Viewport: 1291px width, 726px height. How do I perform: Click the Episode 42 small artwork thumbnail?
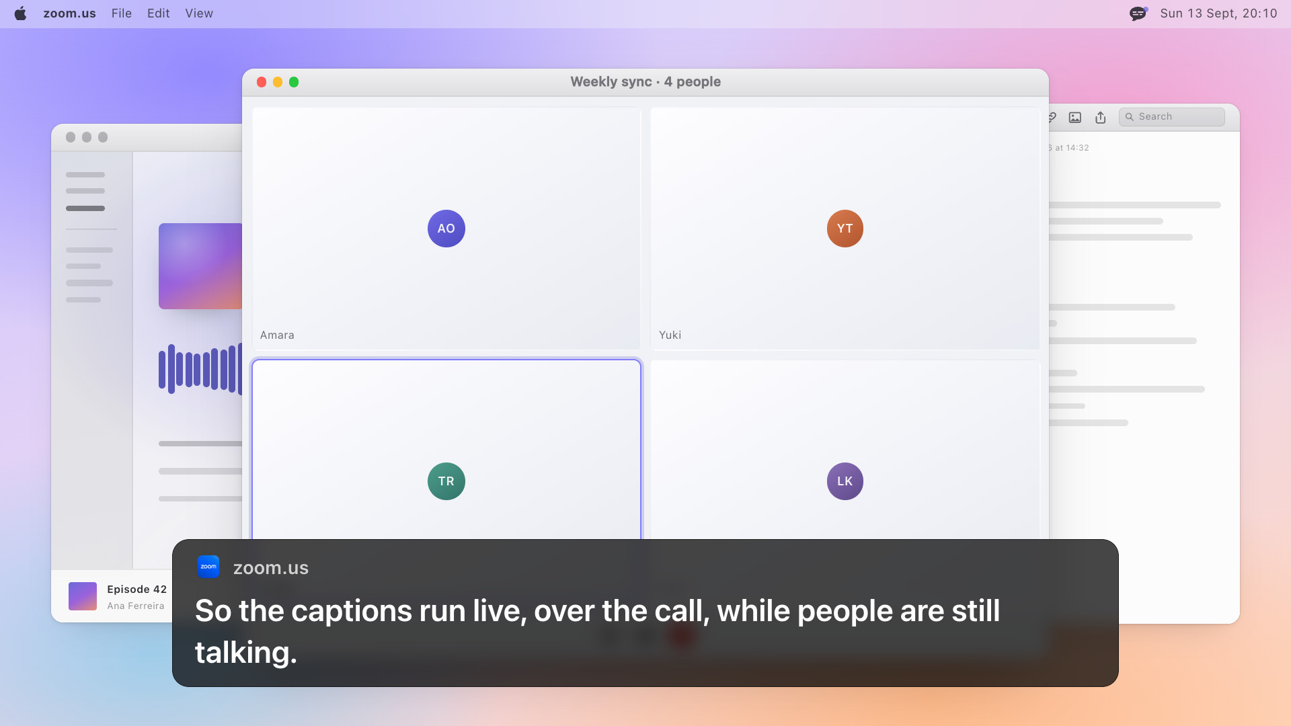click(83, 596)
